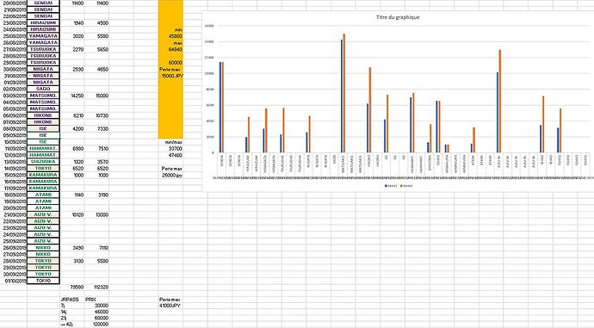Select the blue SENDAI bar in chart

[x=220, y=108]
